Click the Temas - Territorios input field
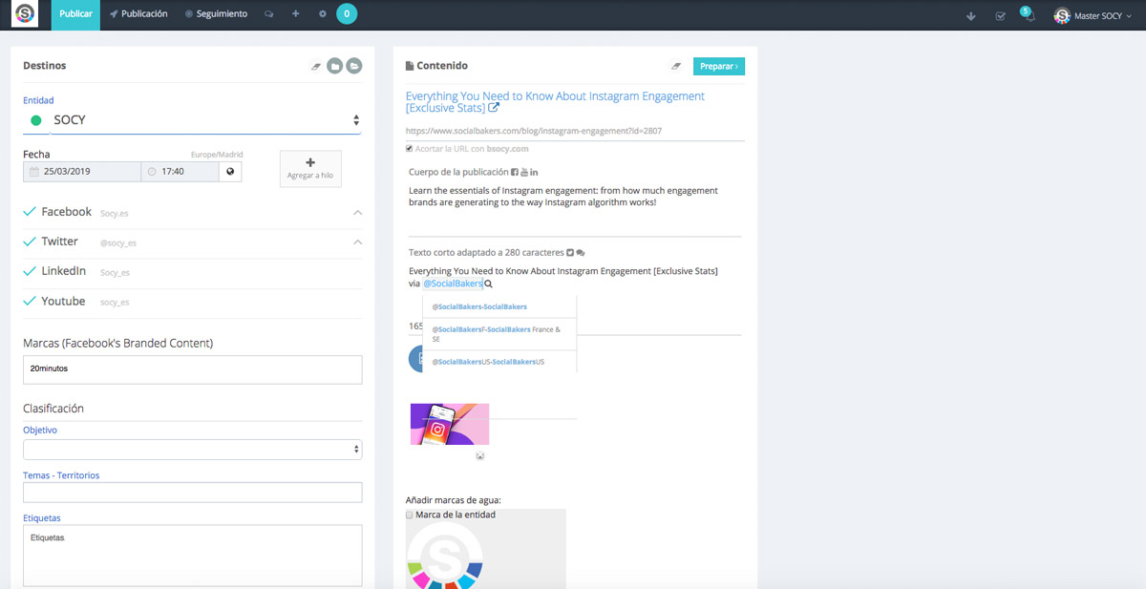The width and height of the screenshot is (1146, 589). (193, 493)
